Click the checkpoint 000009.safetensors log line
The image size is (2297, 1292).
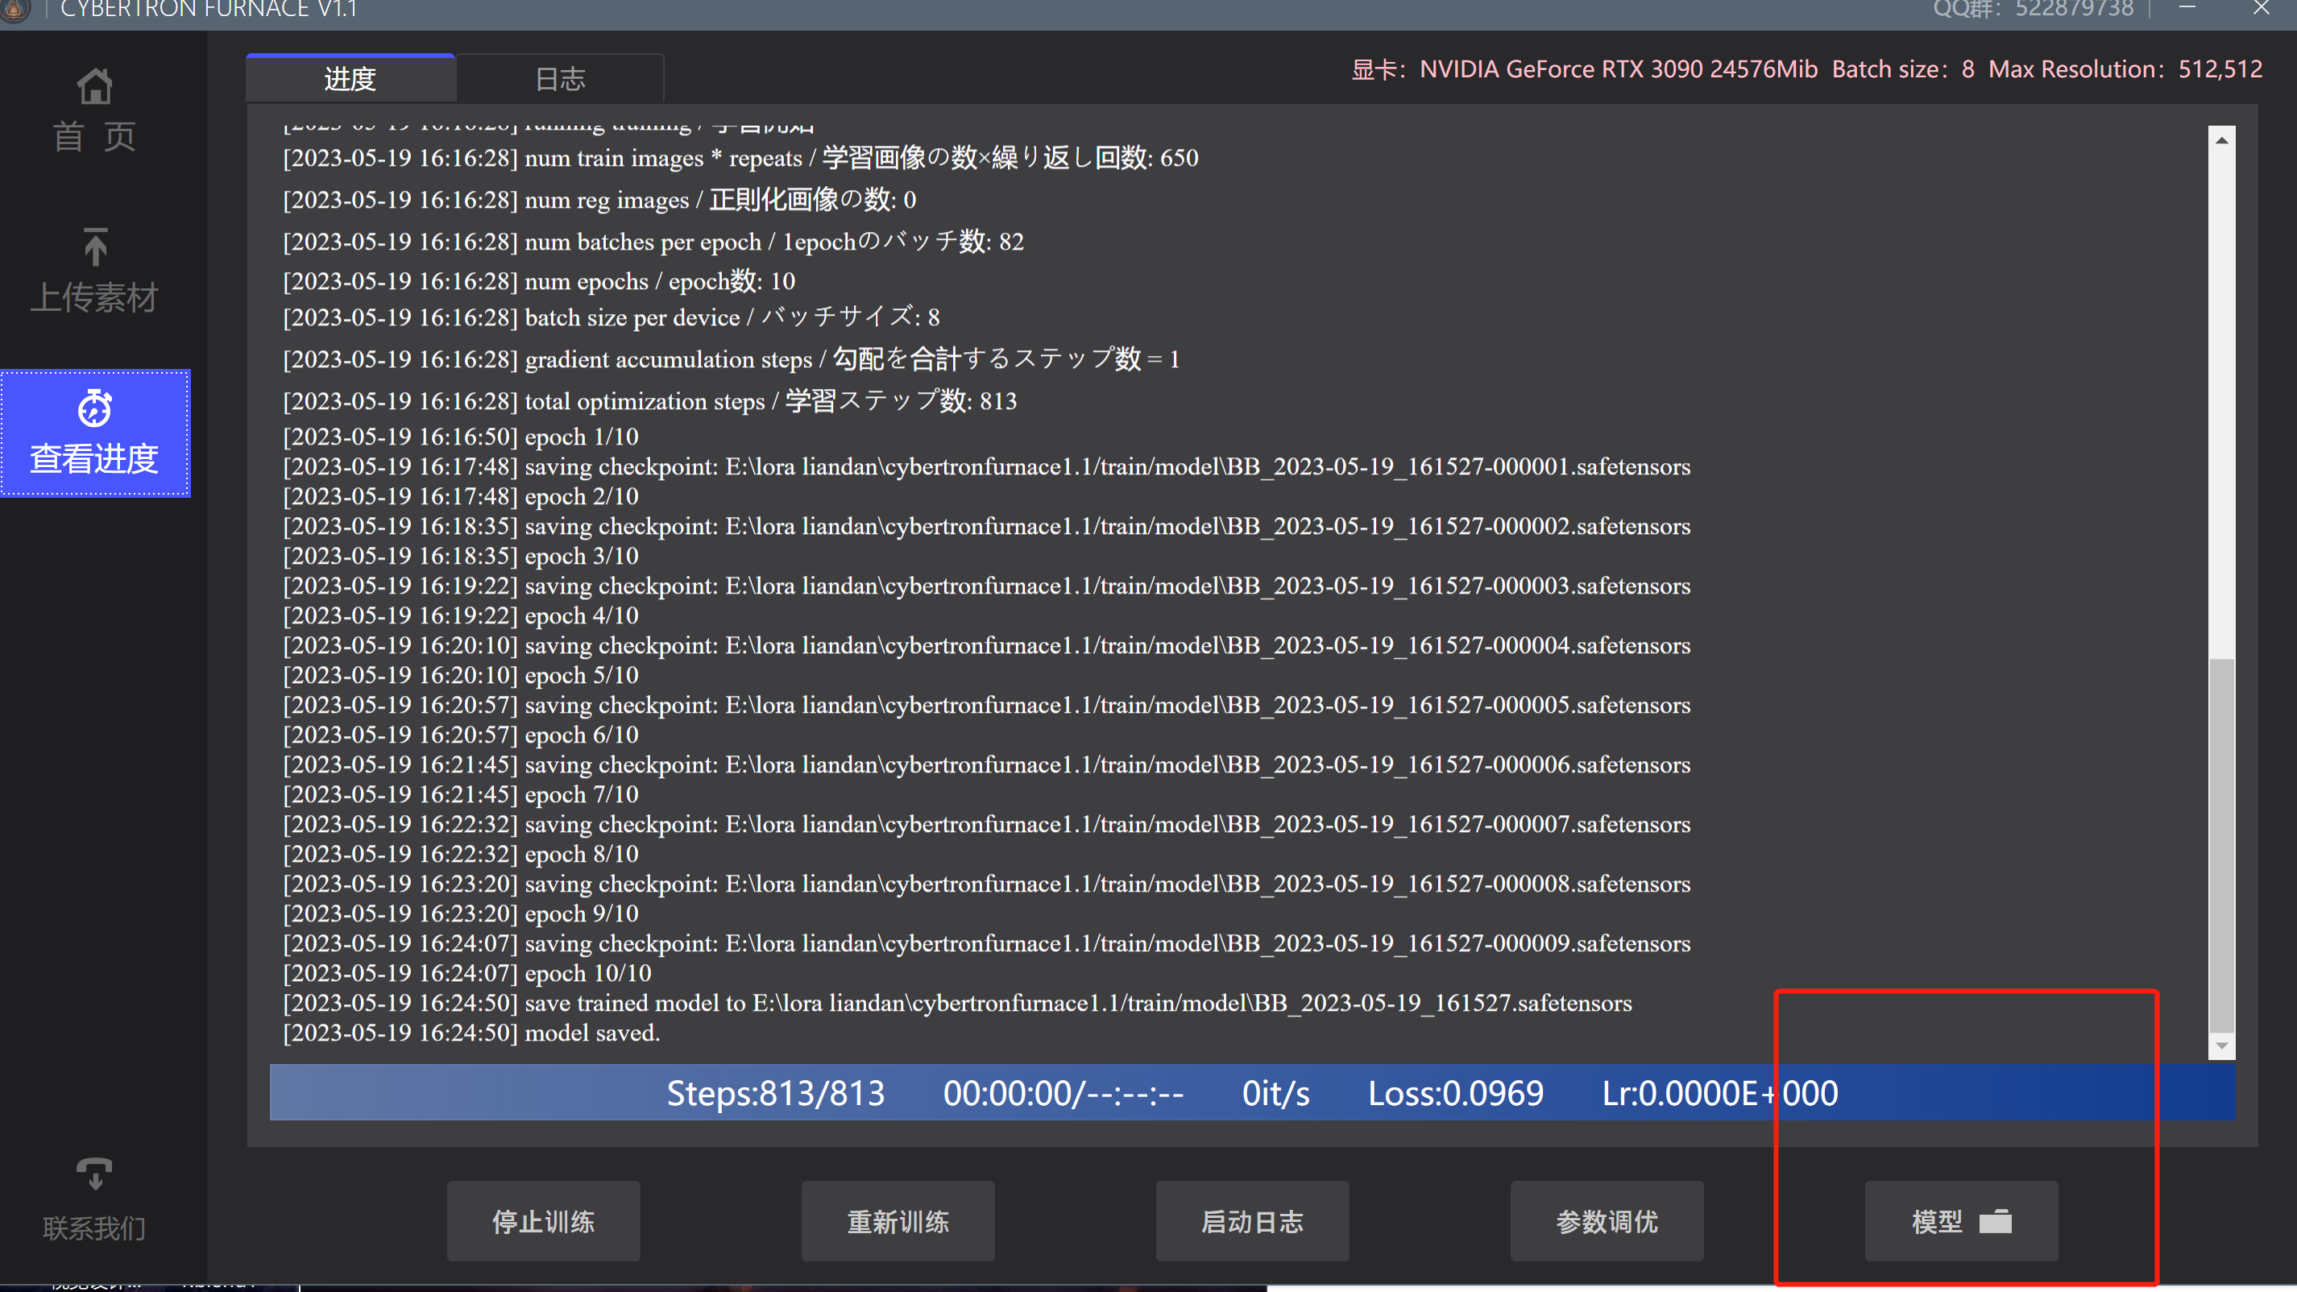(x=986, y=943)
